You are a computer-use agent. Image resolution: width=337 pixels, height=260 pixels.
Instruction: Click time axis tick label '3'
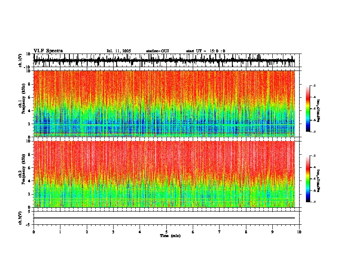click(113, 232)
